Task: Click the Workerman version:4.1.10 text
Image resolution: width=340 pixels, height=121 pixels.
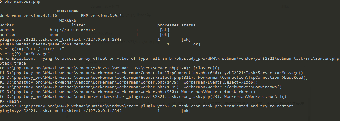Action: [x=29, y=16]
